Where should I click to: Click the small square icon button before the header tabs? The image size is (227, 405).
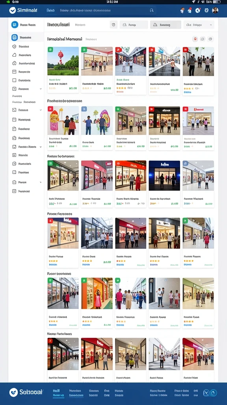point(113,25)
